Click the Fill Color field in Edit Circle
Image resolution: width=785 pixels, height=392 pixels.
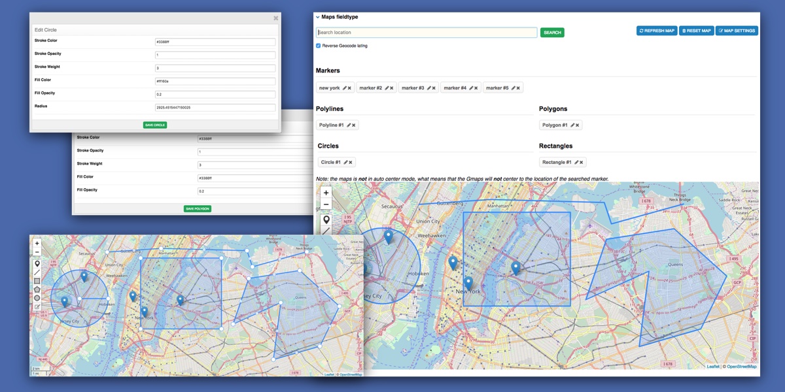tap(215, 81)
